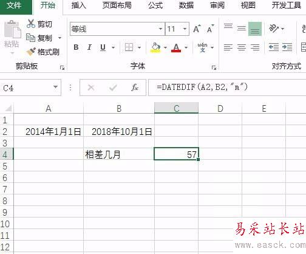Confirm formula entry checkmark button
The height and width of the screenshot is (254, 306).
point(113,88)
